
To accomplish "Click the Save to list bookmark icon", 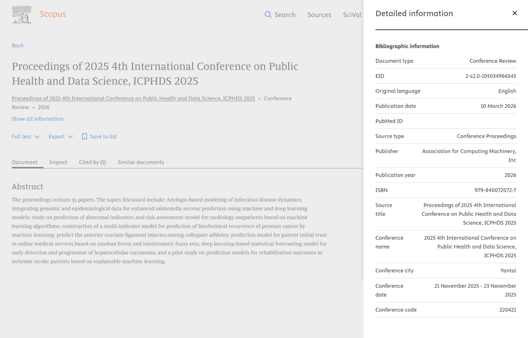I will pyautogui.click(x=84, y=136).
